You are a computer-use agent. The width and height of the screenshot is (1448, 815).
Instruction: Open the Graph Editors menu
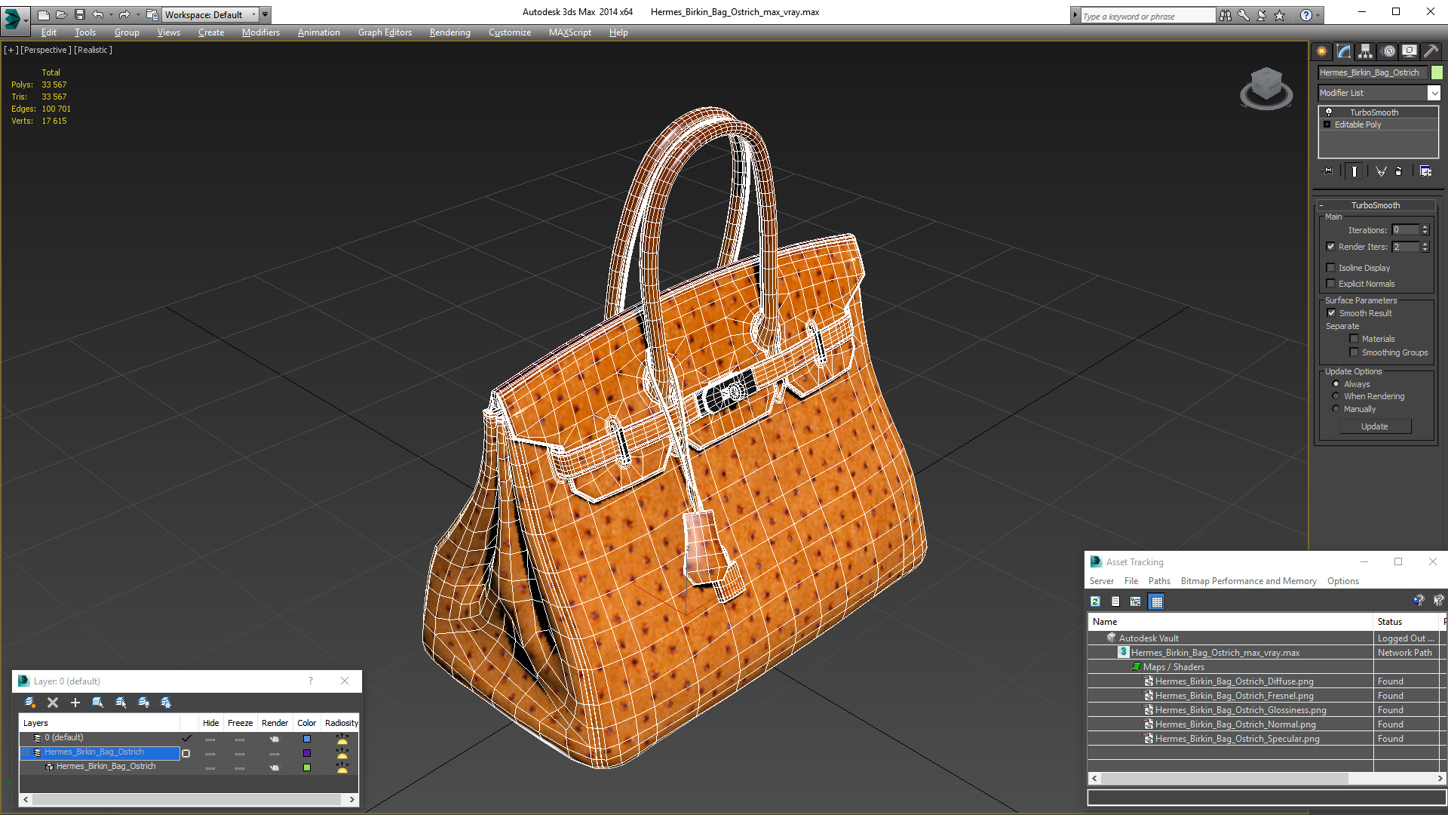tap(385, 32)
